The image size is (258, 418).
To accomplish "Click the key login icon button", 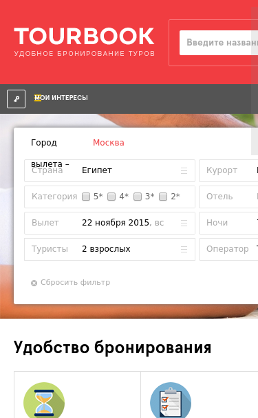I will [17, 99].
